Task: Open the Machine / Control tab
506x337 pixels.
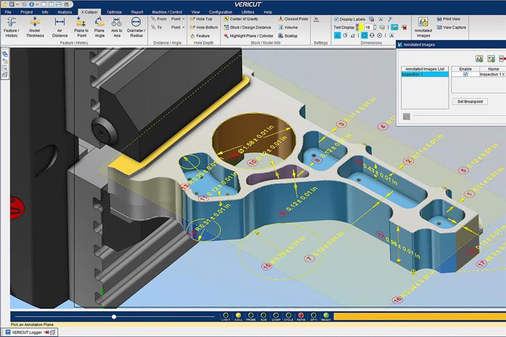Action: 167,12
